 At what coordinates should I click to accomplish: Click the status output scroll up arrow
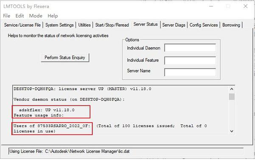point(232,89)
